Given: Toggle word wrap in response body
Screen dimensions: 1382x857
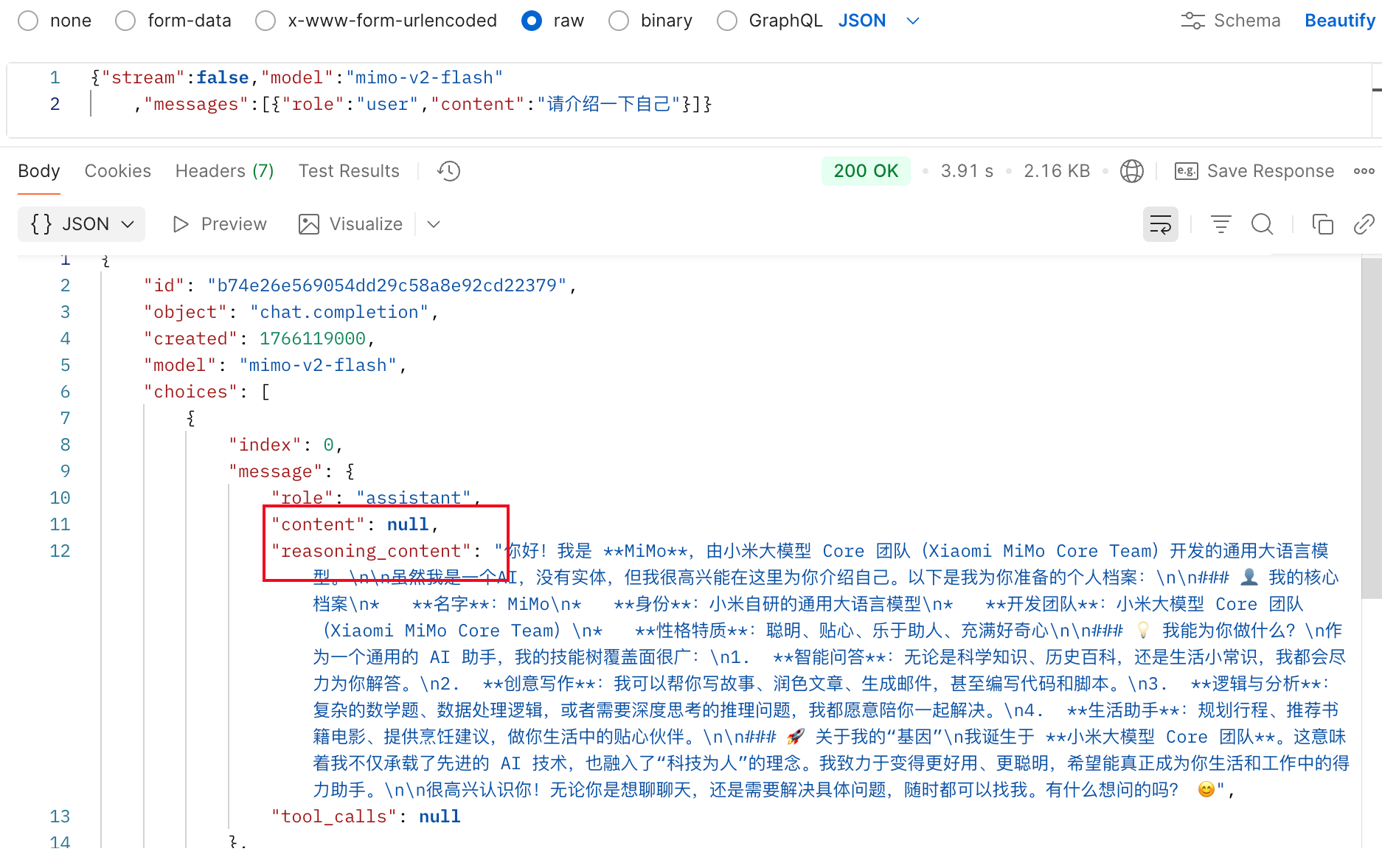Looking at the screenshot, I should [x=1160, y=224].
